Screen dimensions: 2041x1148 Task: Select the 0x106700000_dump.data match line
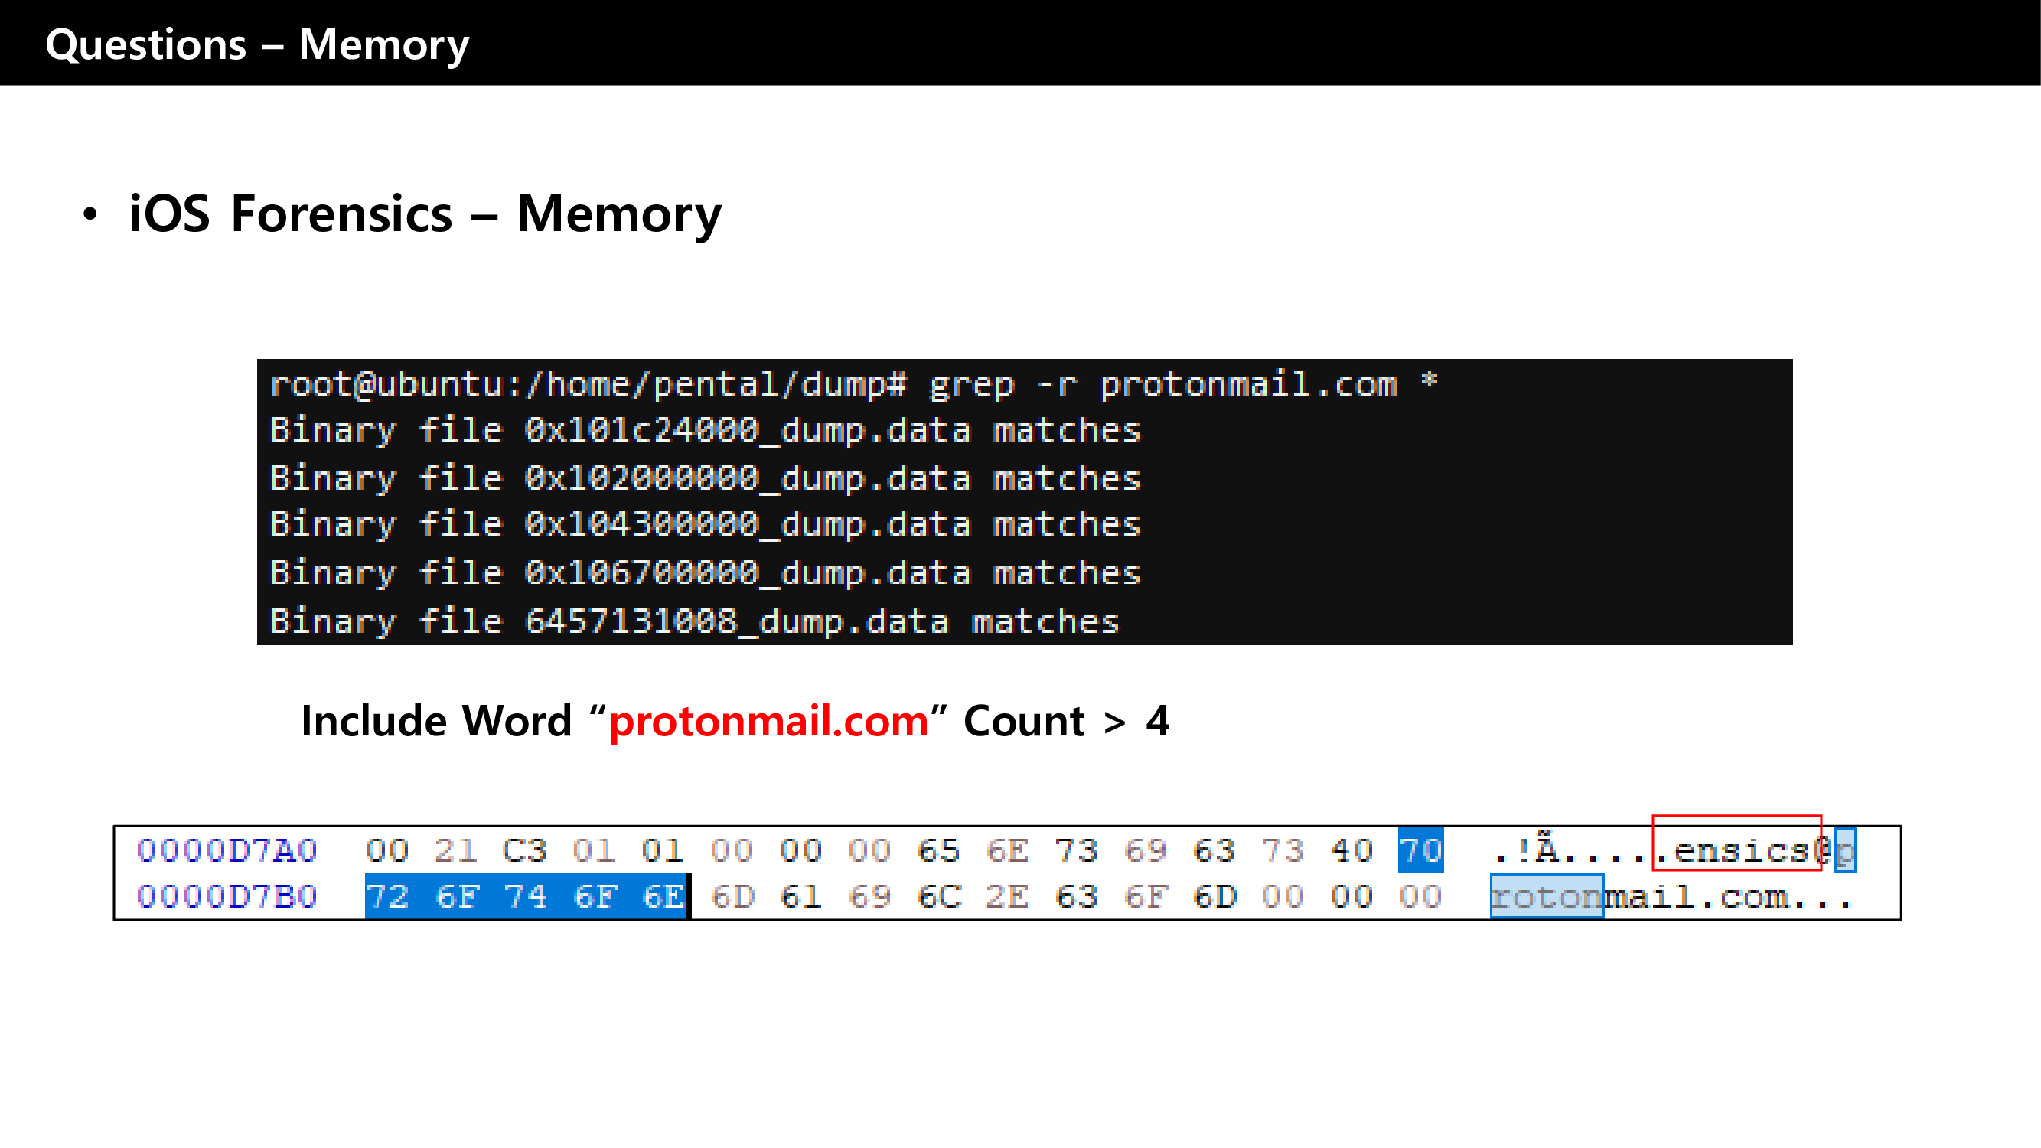click(704, 572)
